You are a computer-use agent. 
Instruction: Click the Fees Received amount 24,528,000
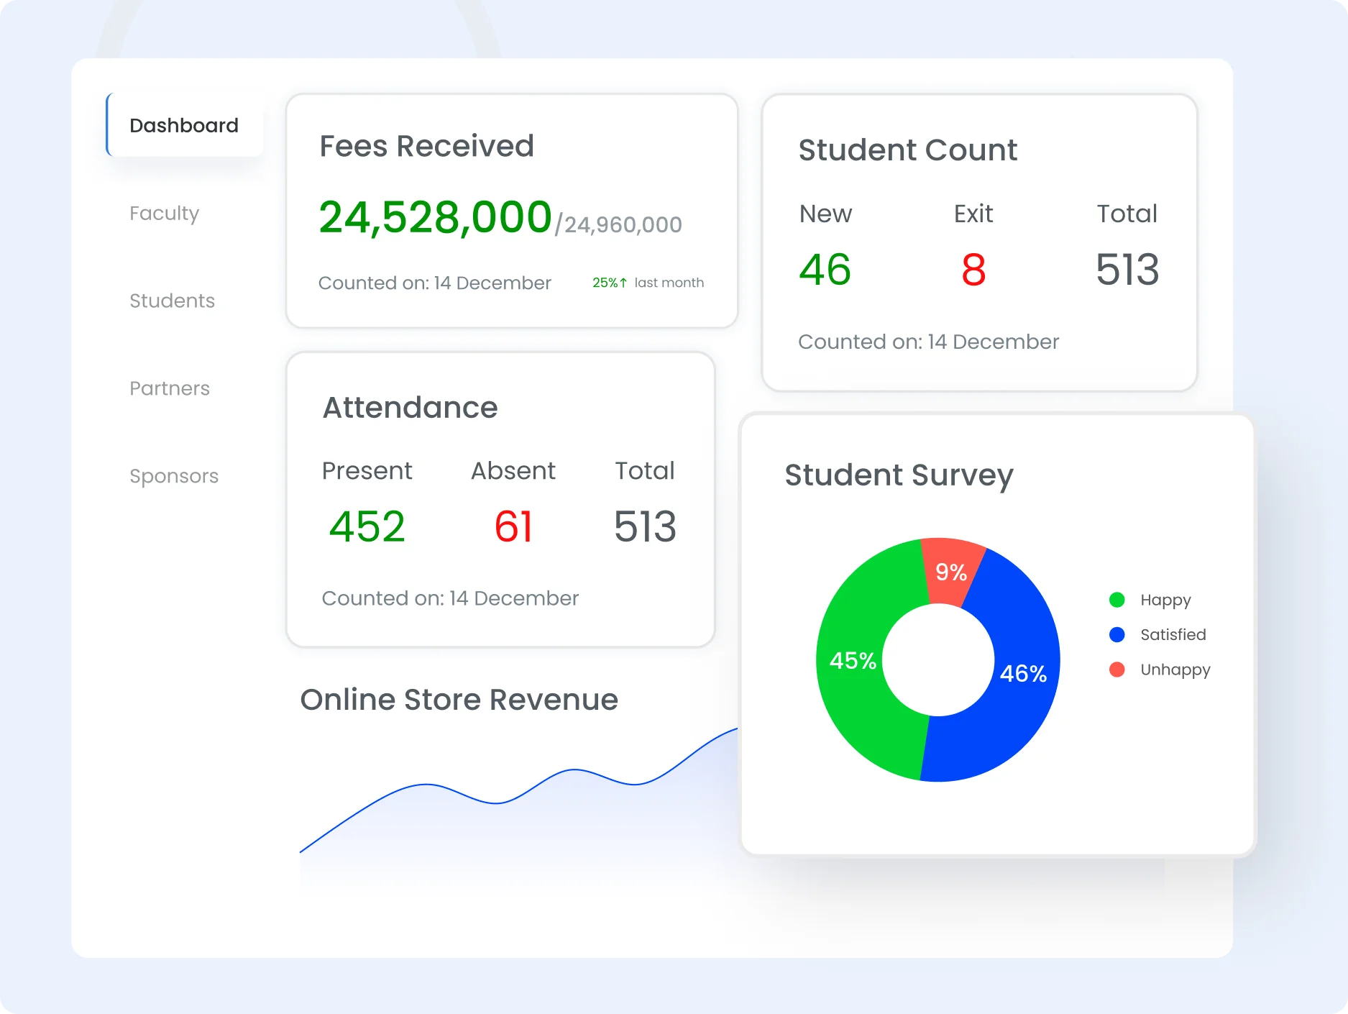(x=435, y=217)
